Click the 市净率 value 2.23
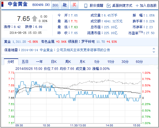Image resolution: width=159 pixels, height=128 pixels. coord(149,27)
